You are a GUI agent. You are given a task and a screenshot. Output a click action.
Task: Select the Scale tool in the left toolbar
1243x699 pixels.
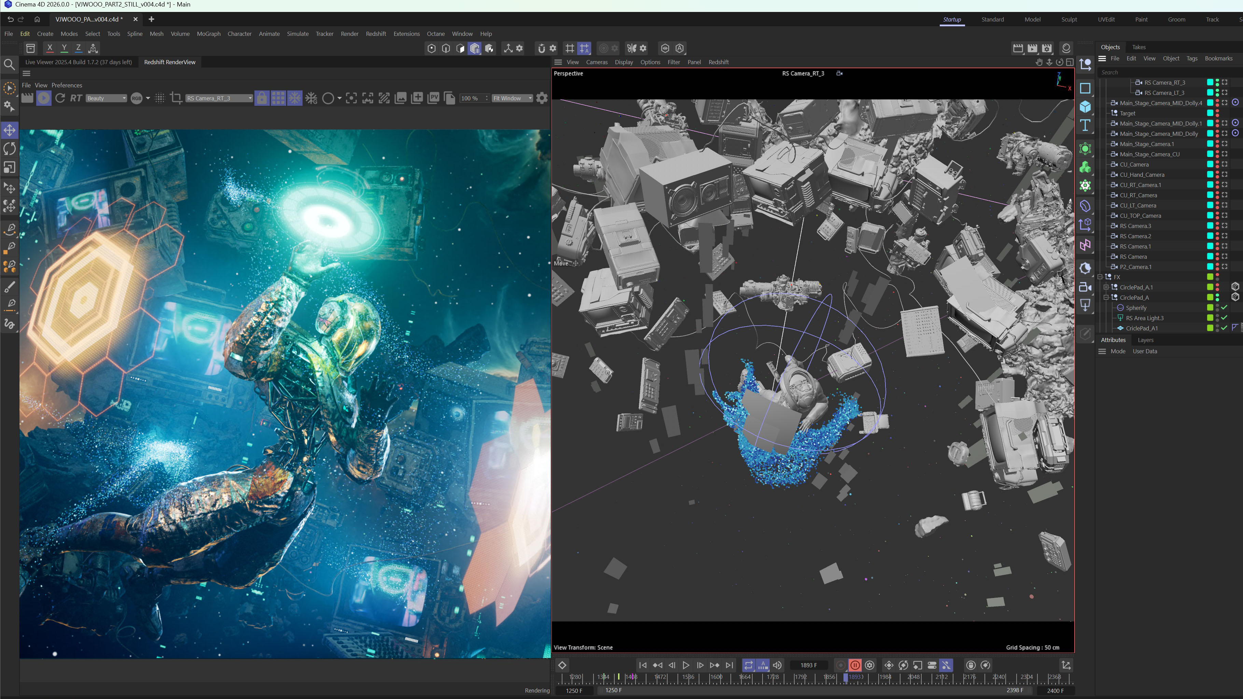[10, 167]
